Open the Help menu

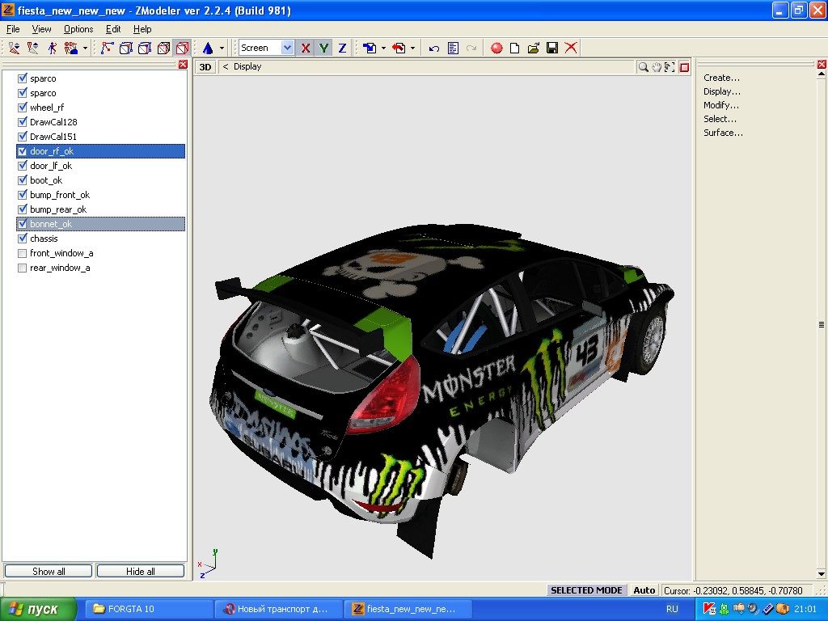[142, 29]
